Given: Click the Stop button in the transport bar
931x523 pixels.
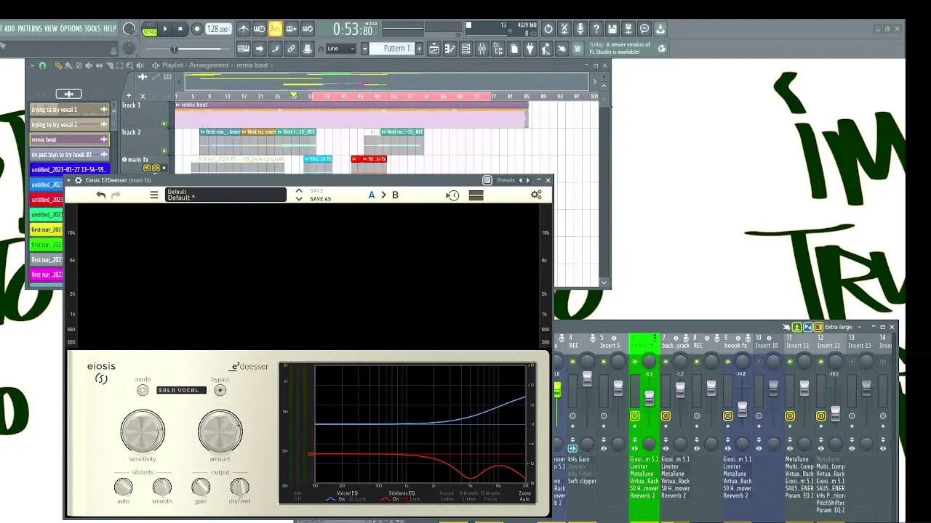Looking at the screenshot, I should tap(180, 29).
